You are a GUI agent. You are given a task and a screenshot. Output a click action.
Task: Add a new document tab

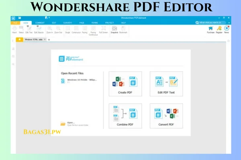(x=49, y=39)
